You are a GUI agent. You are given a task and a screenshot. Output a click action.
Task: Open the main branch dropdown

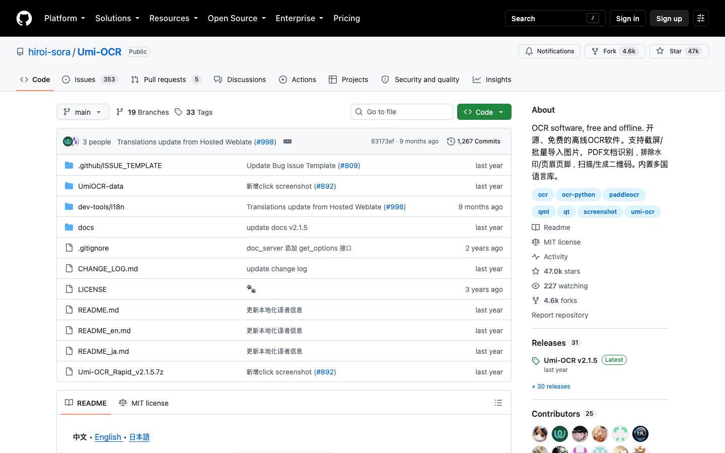coord(83,112)
